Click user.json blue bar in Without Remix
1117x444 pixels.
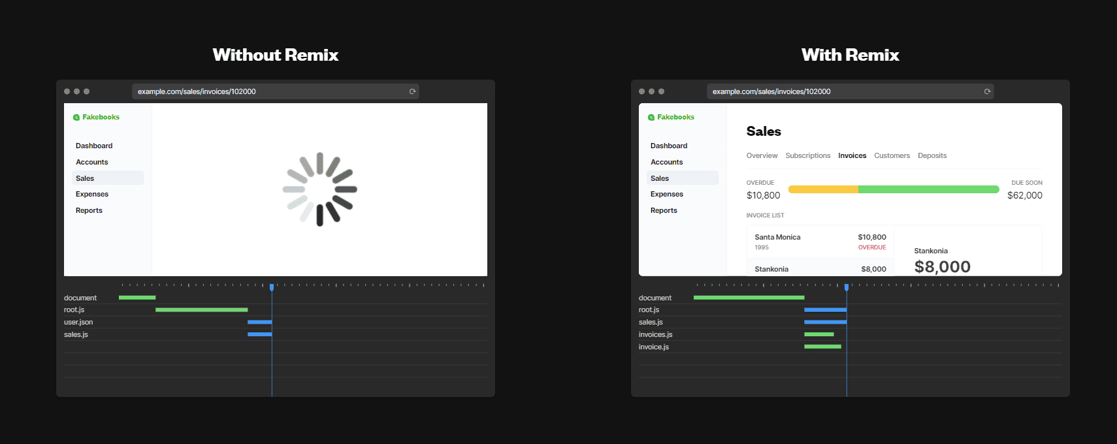tap(259, 322)
